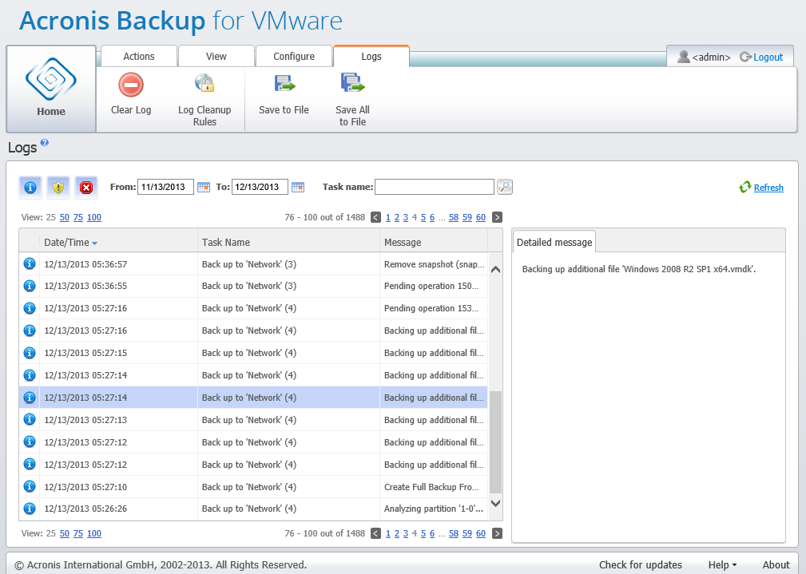Open the To date calendar picker
The image size is (806, 574).
[298, 187]
